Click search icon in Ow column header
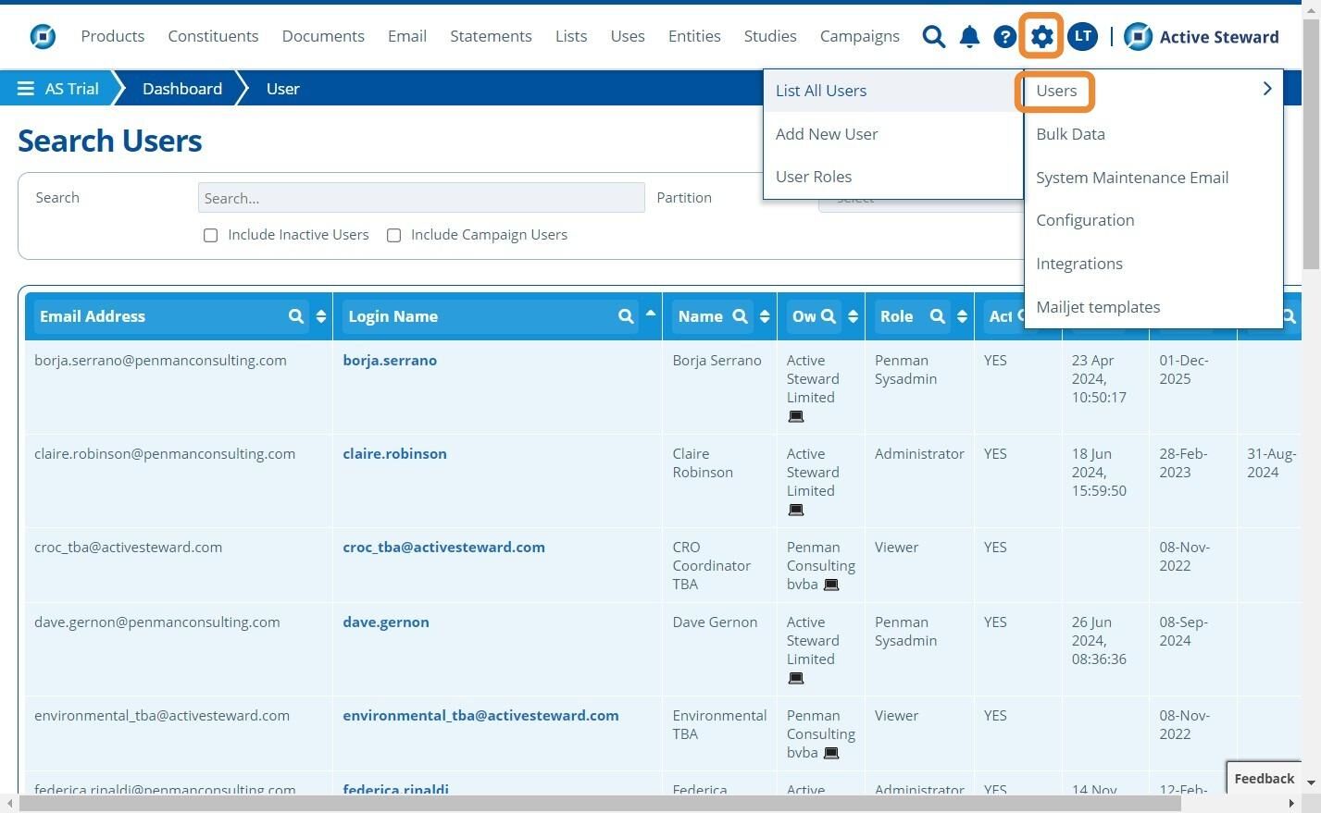This screenshot has width=1321, height=813. (829, 316)
